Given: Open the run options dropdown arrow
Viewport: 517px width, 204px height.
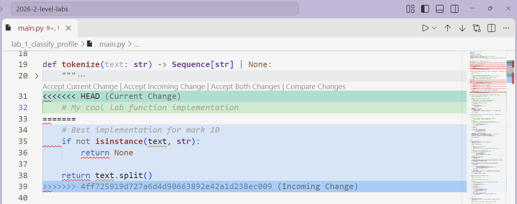Looking at the screenshot, I should pos(434,28).
